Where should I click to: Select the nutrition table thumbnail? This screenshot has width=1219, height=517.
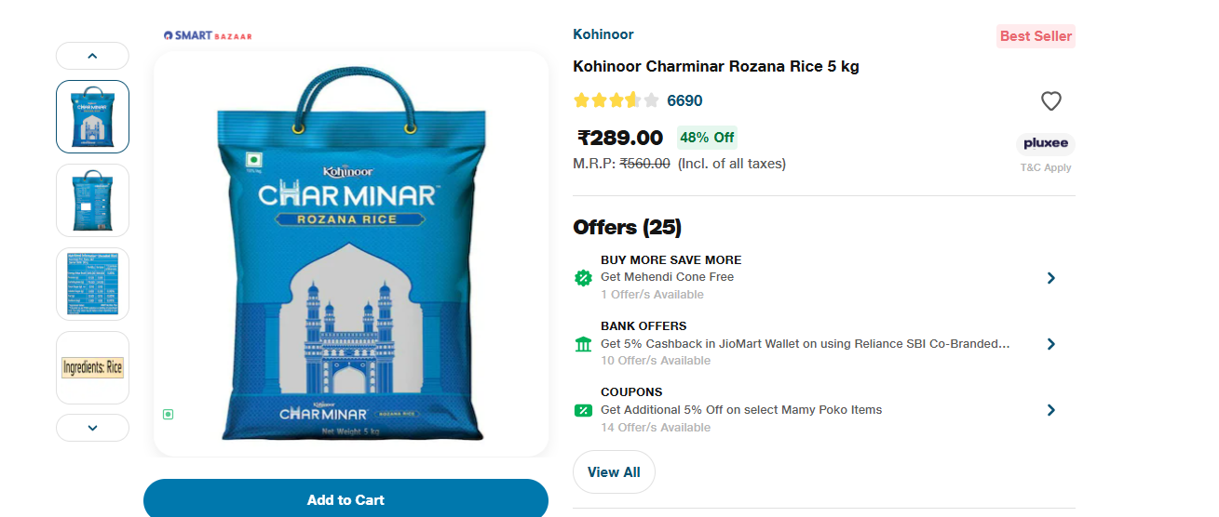pos(92,284)
